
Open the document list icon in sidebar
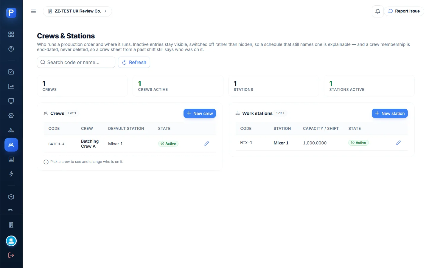click(x=11, y=159)
